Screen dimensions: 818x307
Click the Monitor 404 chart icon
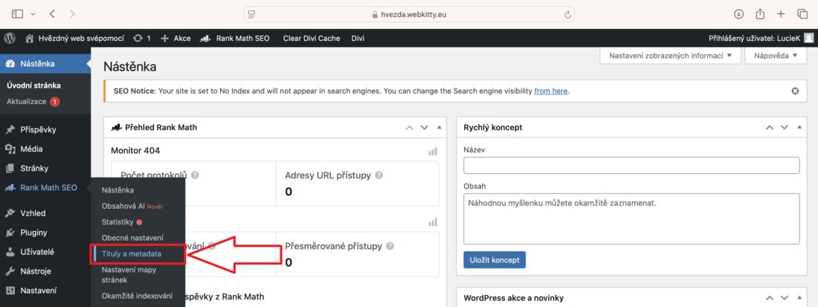[433, 151]
